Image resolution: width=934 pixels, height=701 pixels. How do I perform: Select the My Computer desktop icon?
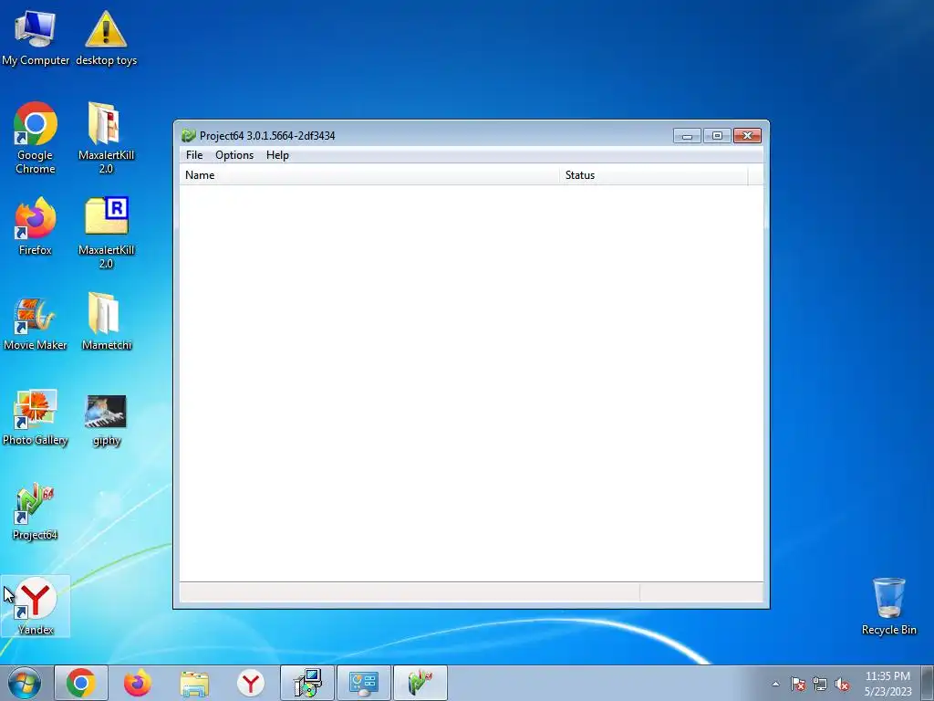36,38
